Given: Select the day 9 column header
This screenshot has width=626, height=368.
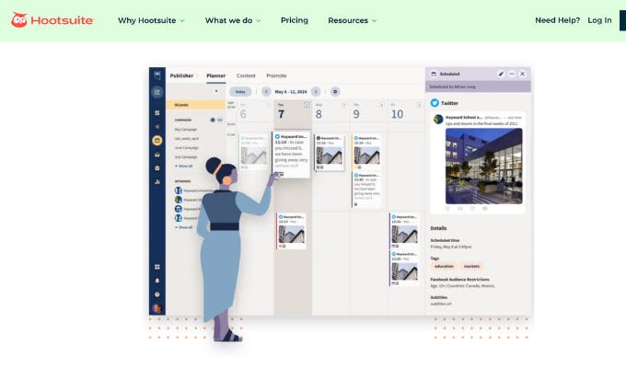Looking at the screenshot, I should (367, 111).
